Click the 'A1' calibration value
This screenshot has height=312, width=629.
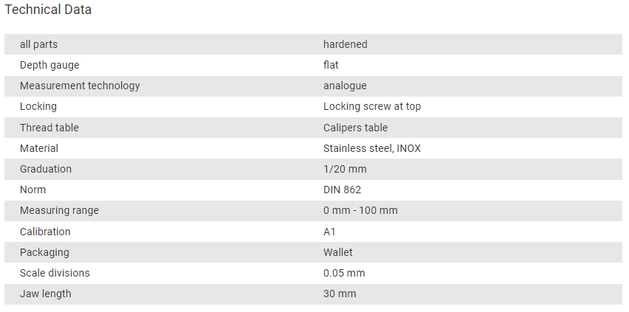click(329, 232)
